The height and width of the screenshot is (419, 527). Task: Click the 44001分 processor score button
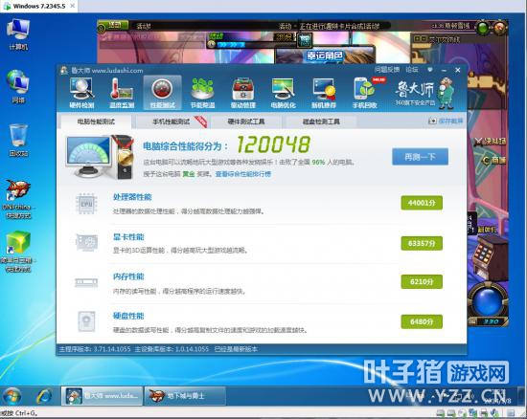(422, 203)
